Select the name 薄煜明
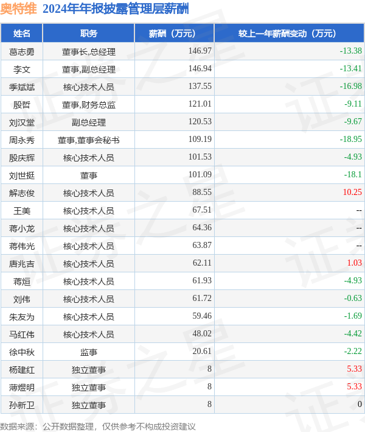The width and height of the screenshot is (365, 432). click(22, 388)
